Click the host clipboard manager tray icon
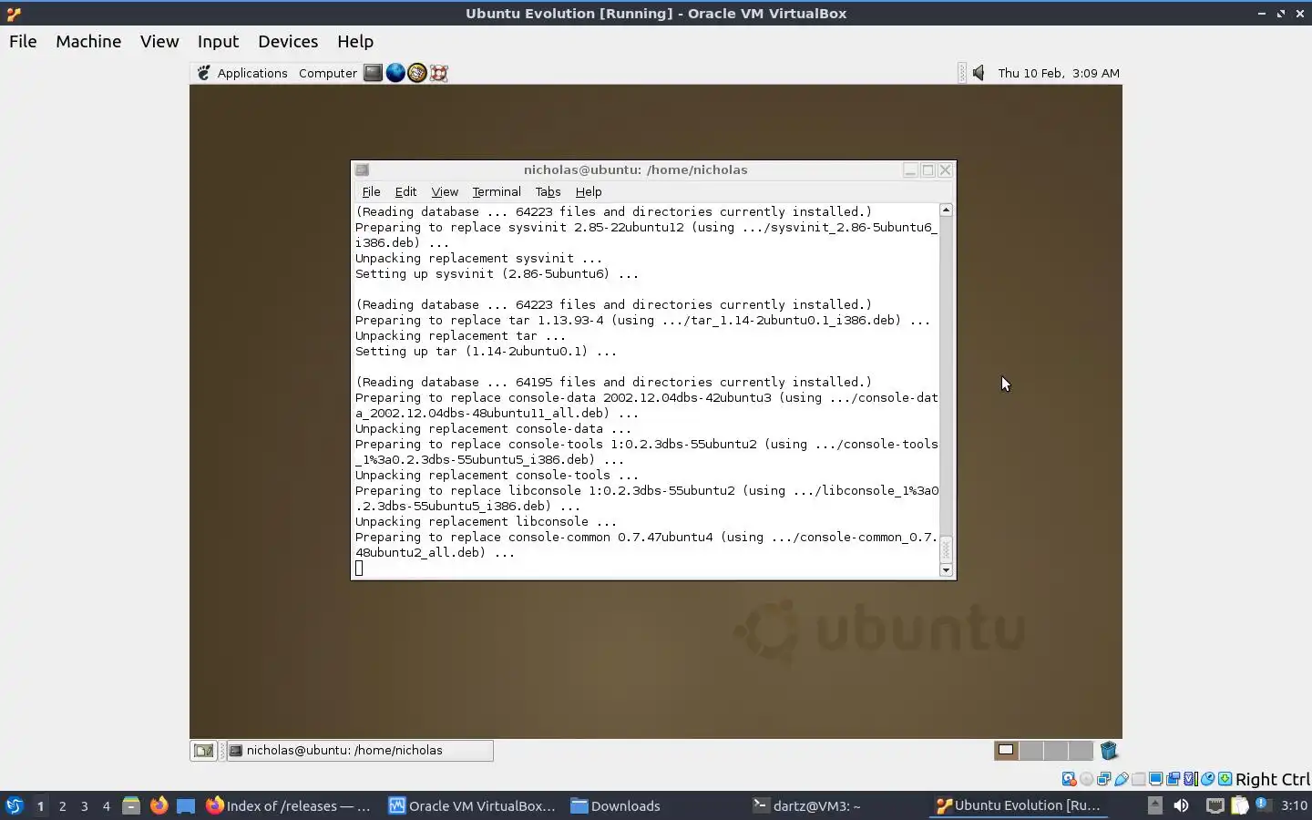 coord(1239,805)
